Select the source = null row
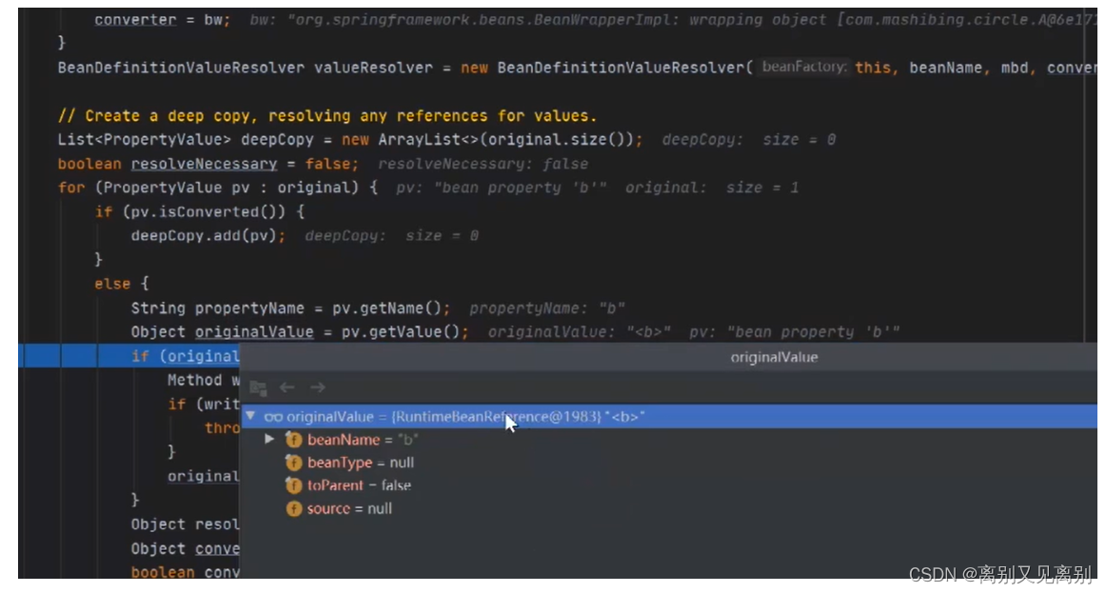The image size is (1106, 593). pyautogui.click(x=669, y=508)
